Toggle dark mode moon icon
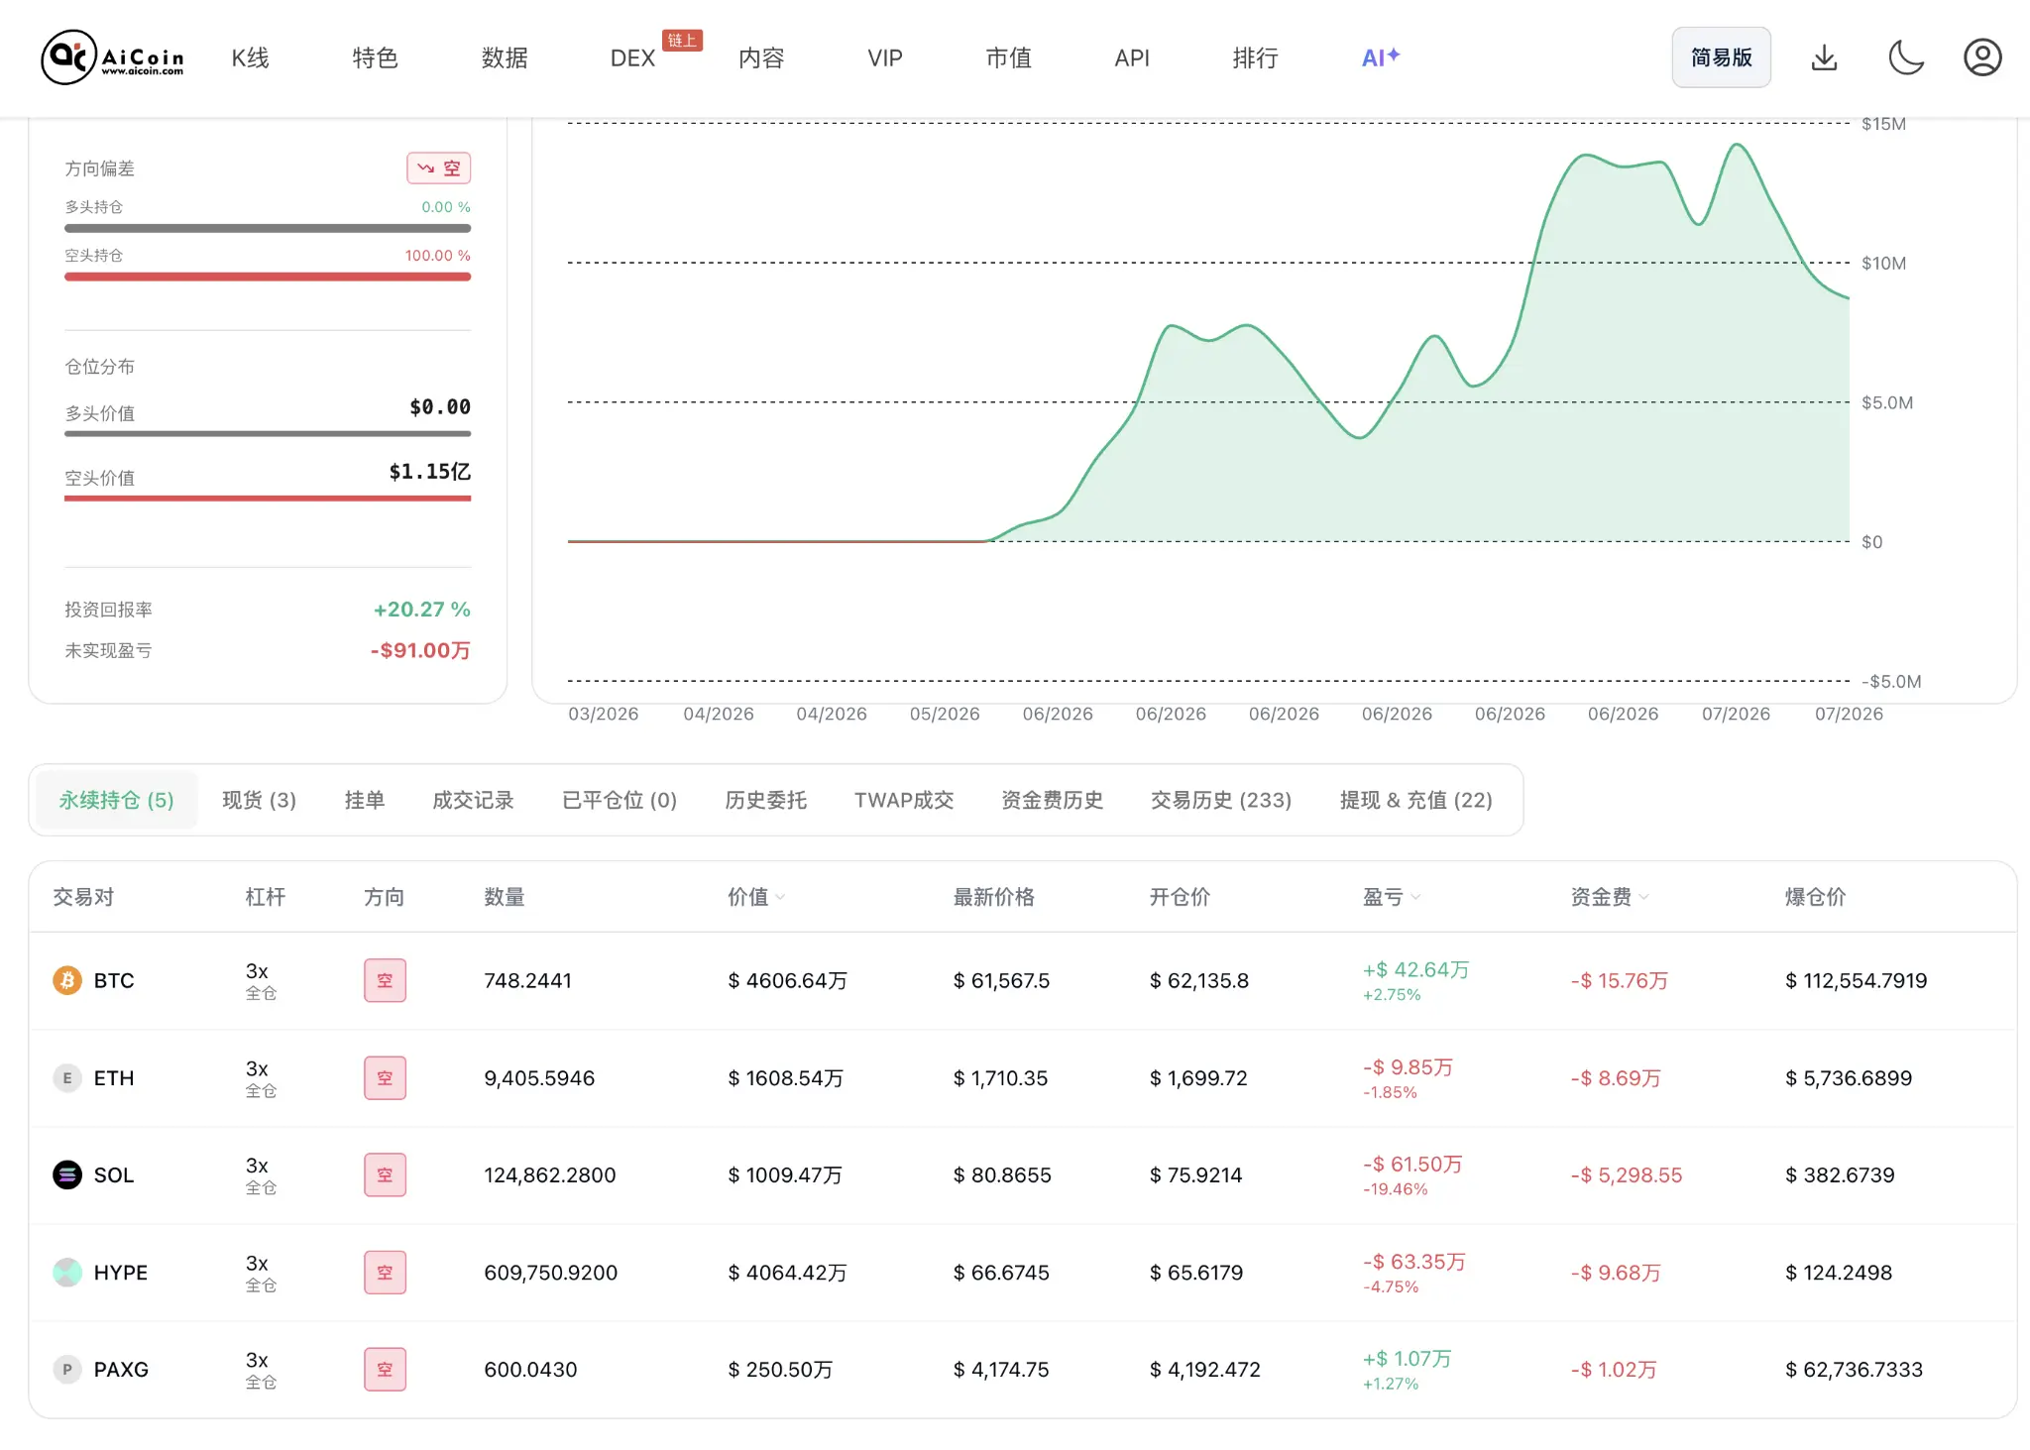Image resolution: width=2030 pixels, height=1450 pixels. pos(1905,57)
